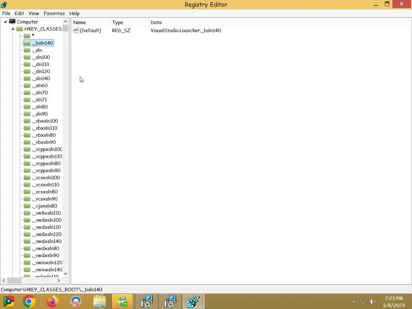Select the ._vw8xsln110 key
The height and width of the screenshot is (309, 412).
tap(46, 213)
